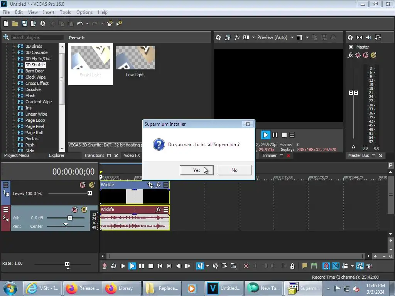Open the File menu
Viewport: 395px width, 296px height.
click(6, 12)
